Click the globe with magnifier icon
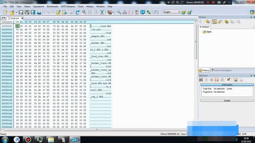This screenshot has height=143, width=255. 190,12
